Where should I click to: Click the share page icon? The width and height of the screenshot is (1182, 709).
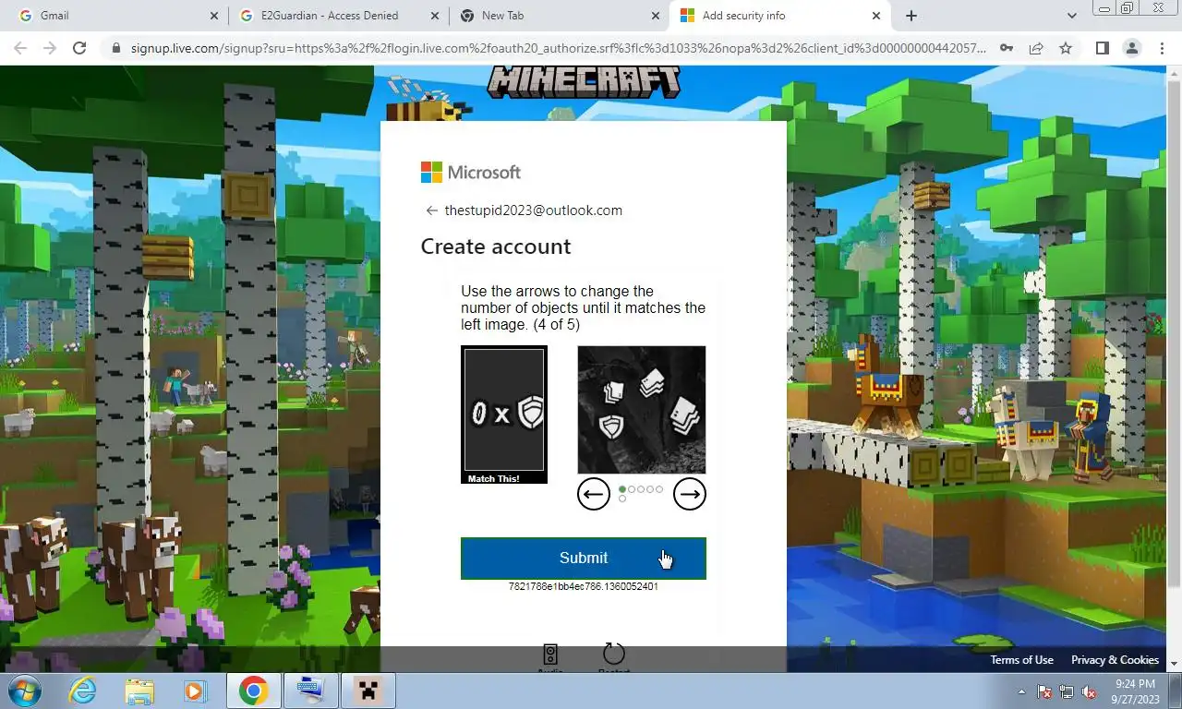coord(1036,48)
